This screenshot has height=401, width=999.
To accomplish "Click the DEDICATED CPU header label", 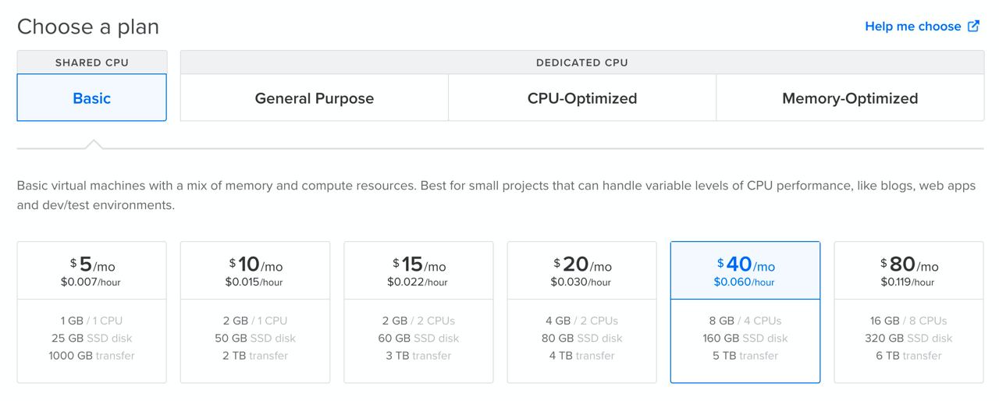I will click(x=582, y=62).
